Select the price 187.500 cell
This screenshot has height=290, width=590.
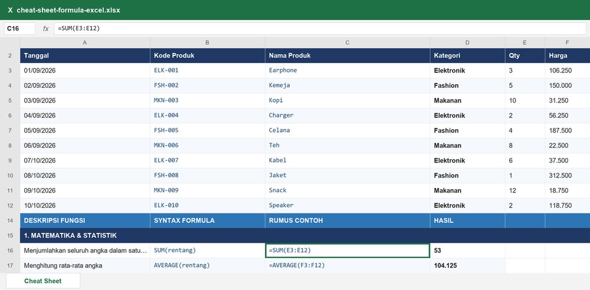568,130
